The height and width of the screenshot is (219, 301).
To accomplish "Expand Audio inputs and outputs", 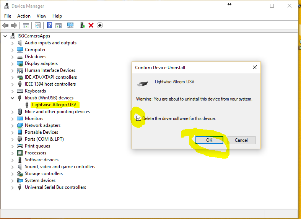I will click(13, 43).
